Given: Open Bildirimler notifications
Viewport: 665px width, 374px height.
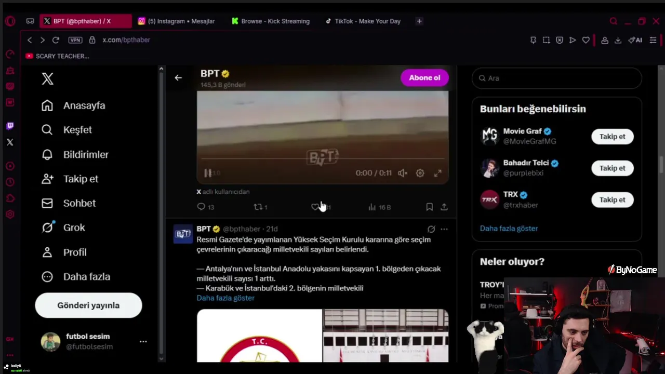Looking at the screenshot, I should pyautogui.click(x=75, y=154).
